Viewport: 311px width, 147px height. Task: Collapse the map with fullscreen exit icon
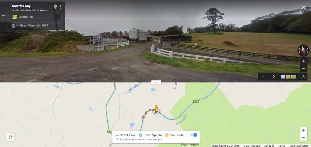[11, 137]
